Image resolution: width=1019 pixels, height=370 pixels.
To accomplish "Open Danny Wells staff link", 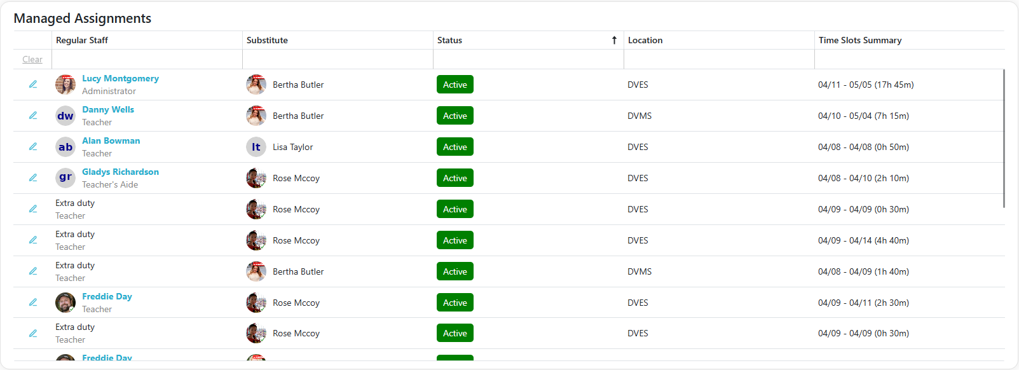I will pyautogui.click(x=108, y=109).
